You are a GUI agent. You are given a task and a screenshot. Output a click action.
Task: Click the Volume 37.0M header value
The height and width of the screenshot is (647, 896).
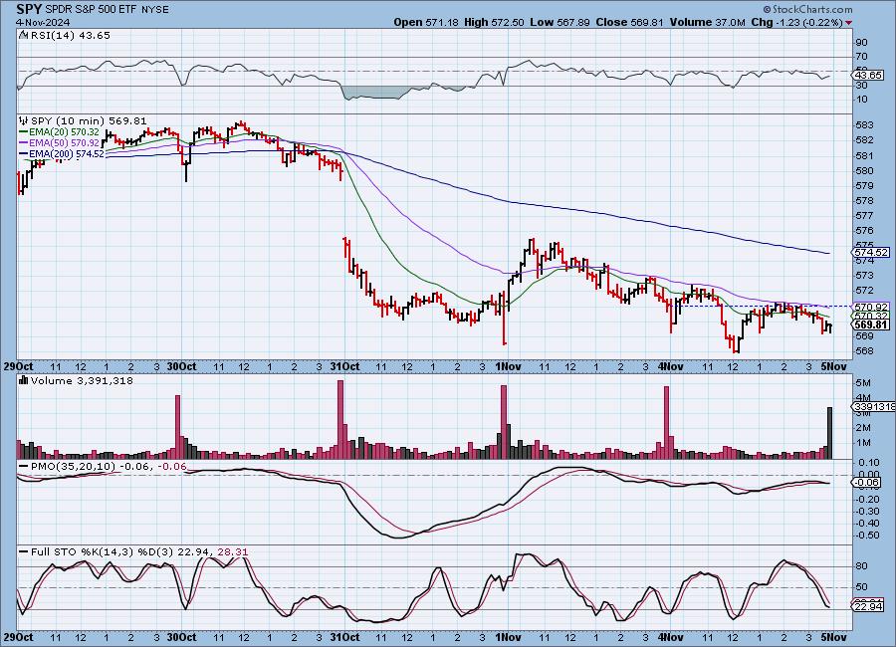[706, 22]
